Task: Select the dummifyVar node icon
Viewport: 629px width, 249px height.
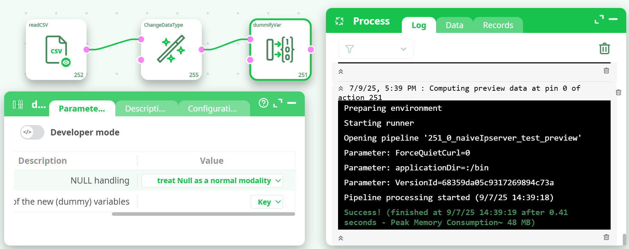Action: (280, 50)
